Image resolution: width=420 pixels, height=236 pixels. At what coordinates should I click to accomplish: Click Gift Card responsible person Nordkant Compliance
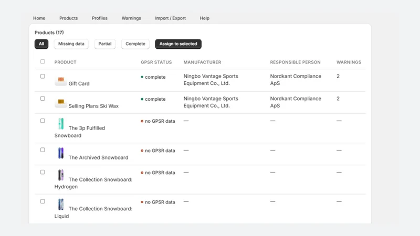[x=296, y=80]
